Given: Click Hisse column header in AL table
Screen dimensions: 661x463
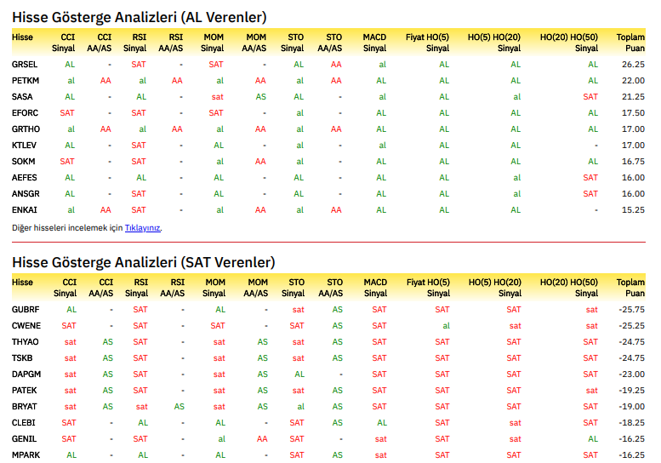Looking at the screenshot, I should tap(22, 37).
